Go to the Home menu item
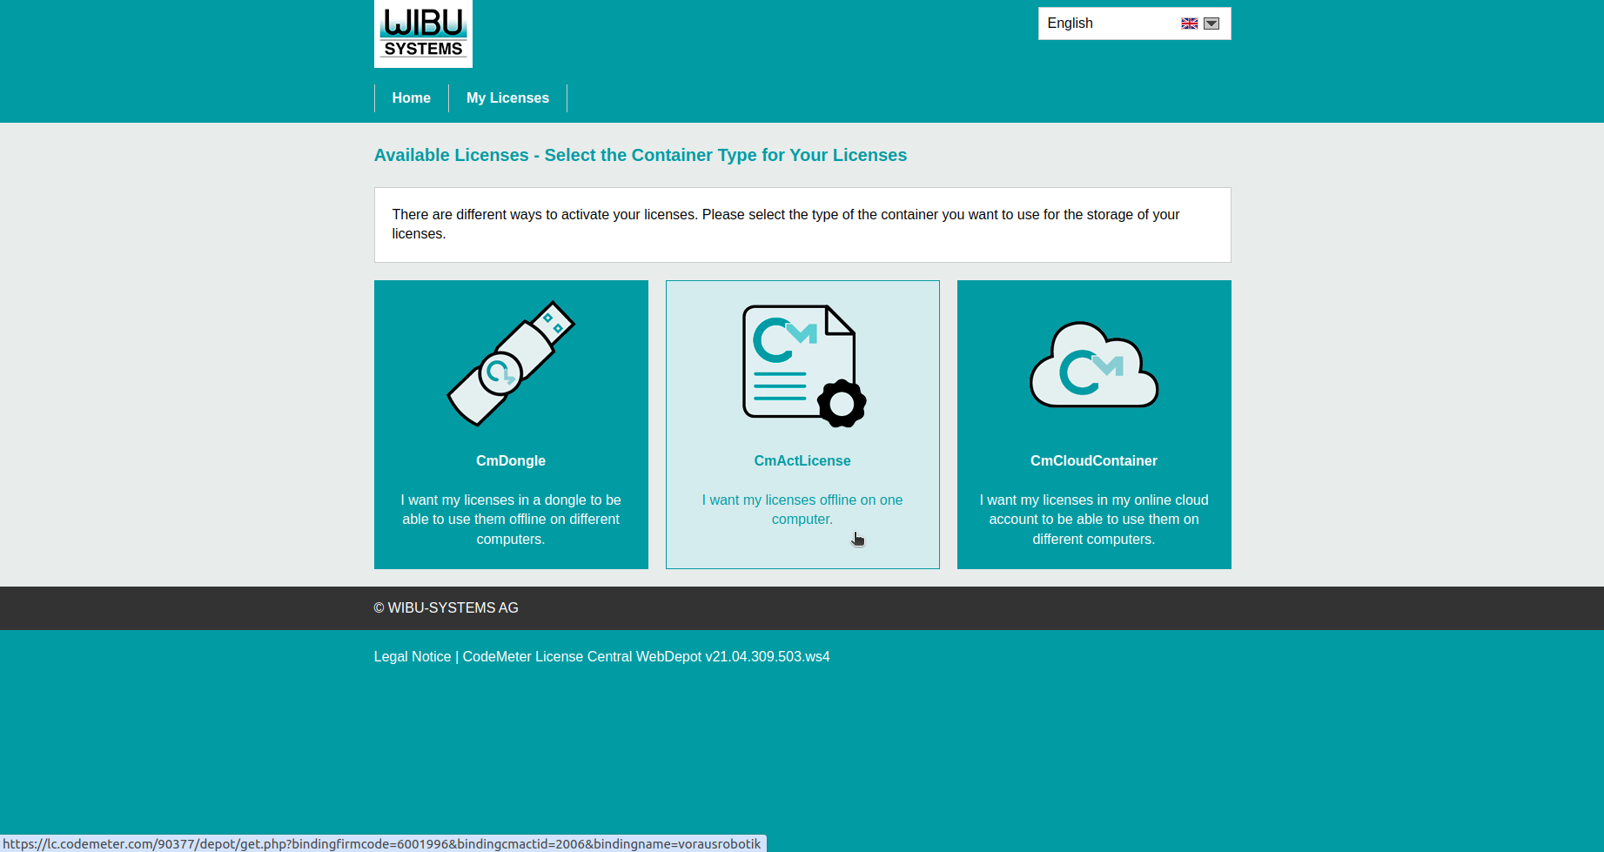Image resolution: width=1604 pixels, height=852 pixels. pos(411,98)
